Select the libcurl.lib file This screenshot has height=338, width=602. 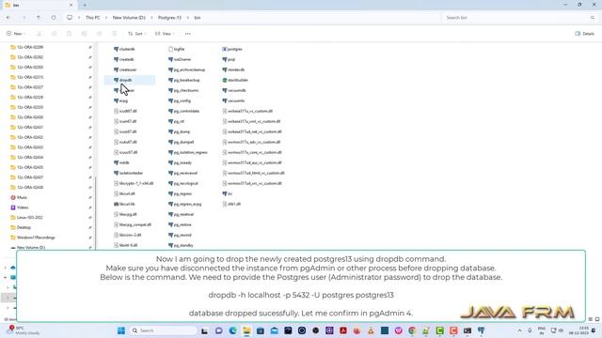coord(124,204)
